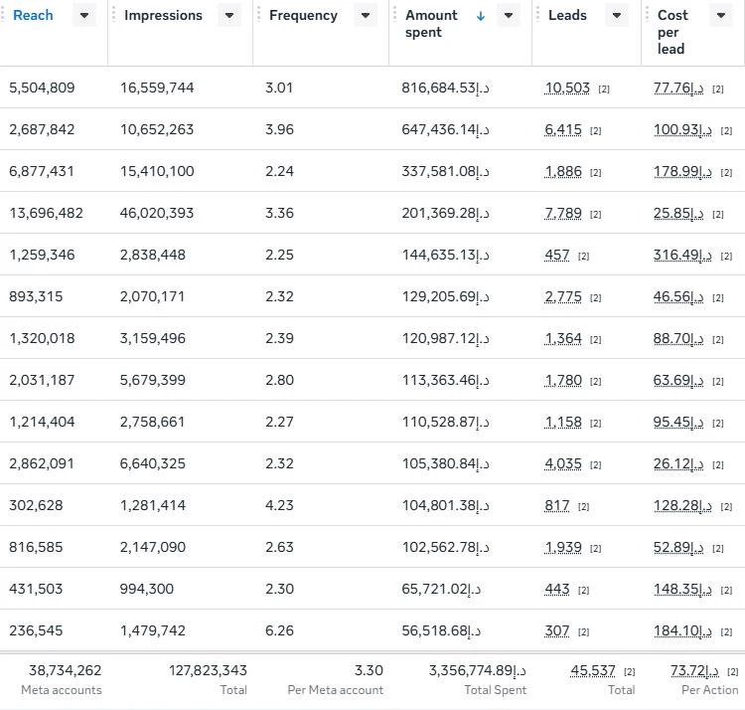Sort by the Reach column header

tap(33, 15)
